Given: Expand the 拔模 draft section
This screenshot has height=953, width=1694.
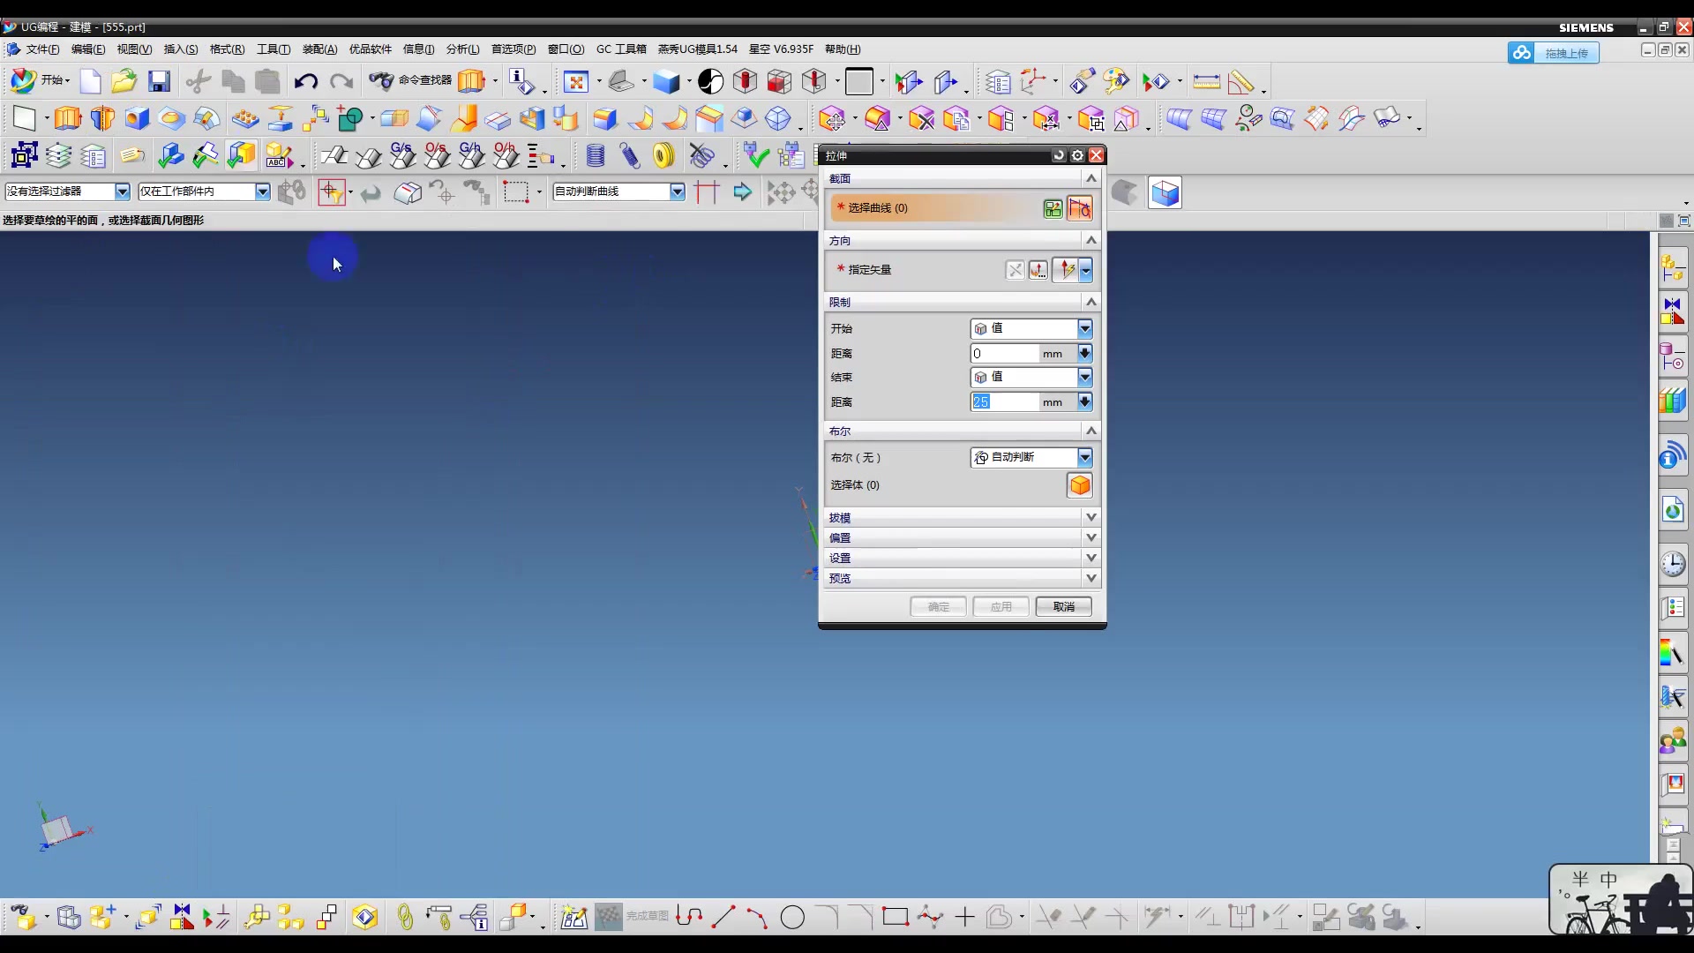Looking at the screenshot, I should point(1091,518).
